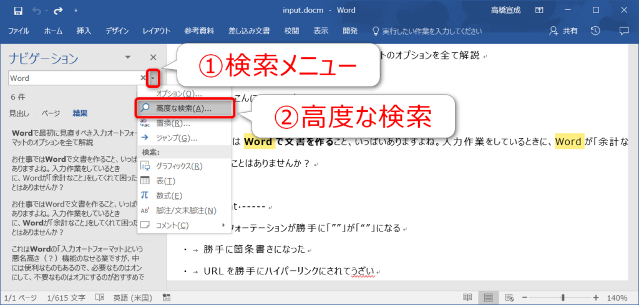Switch to the 表示 ribbon tab
The height and width of the screenshot is (305, 639).
coord(321,31)
